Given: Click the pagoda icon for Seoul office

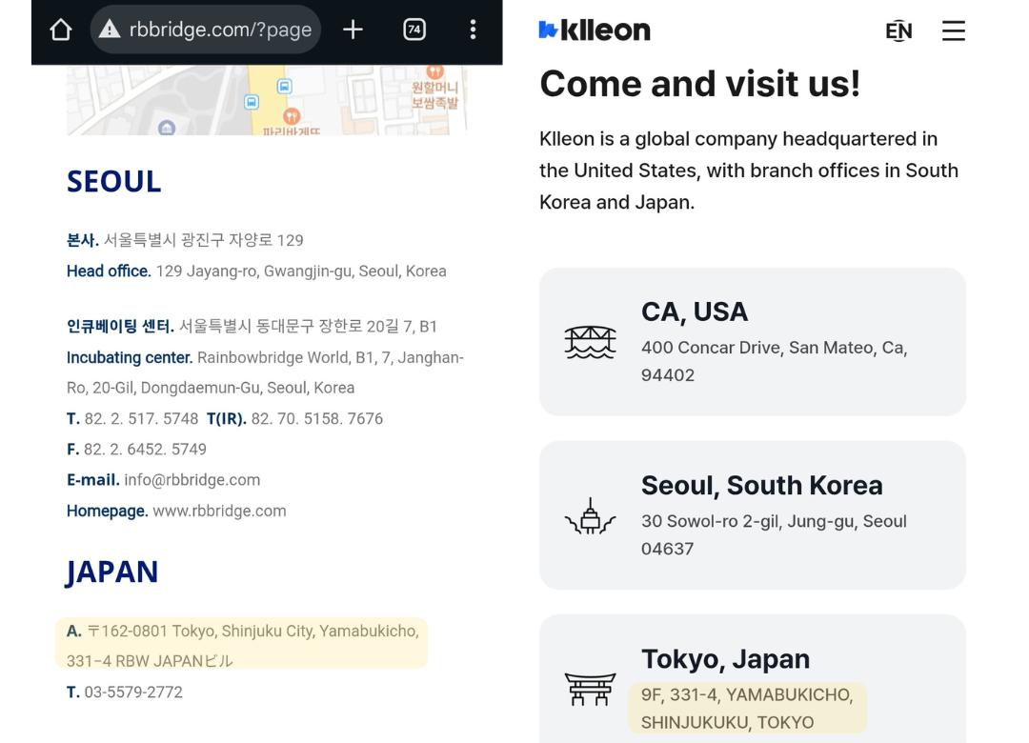Looking at the screenshot, I should (590, 516).
